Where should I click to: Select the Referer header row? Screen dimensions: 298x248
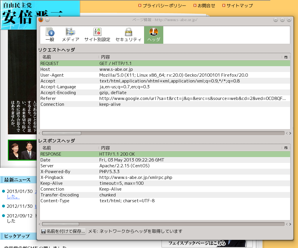click(x=165, y=99)
